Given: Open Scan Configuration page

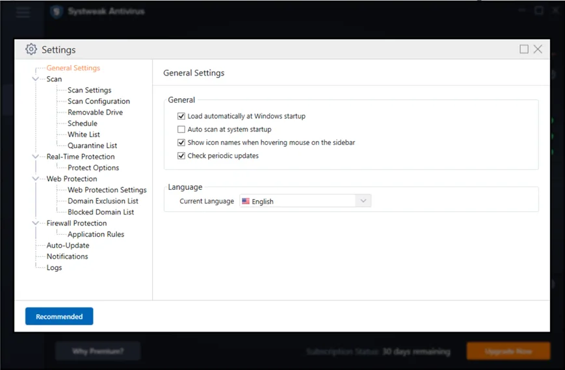Looking at the screenshot, I should tap(99, 101).
